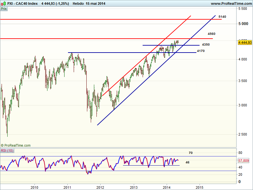Image resolution: width=253 pixels, height=190 pixels.
Task: Select the 4350 support level label
Action: [x=206, y=45]
